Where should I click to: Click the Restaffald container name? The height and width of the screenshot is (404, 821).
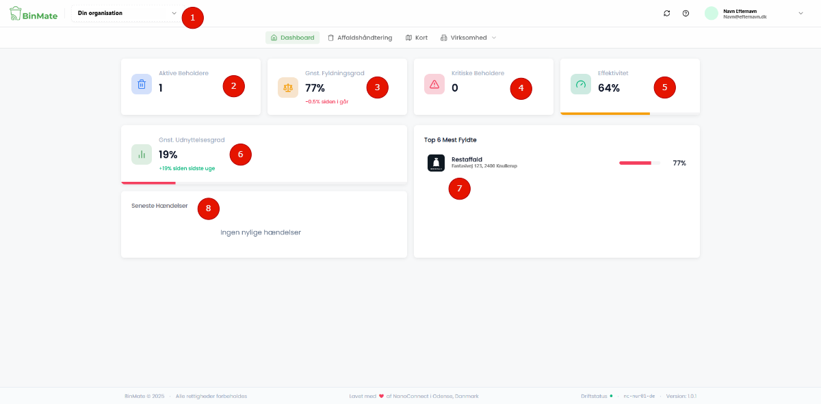[x=467, y=159]
